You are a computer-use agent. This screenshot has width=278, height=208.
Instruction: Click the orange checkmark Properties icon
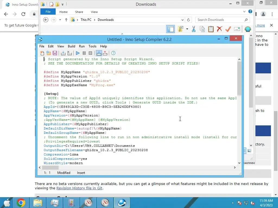tap(228, 29)
